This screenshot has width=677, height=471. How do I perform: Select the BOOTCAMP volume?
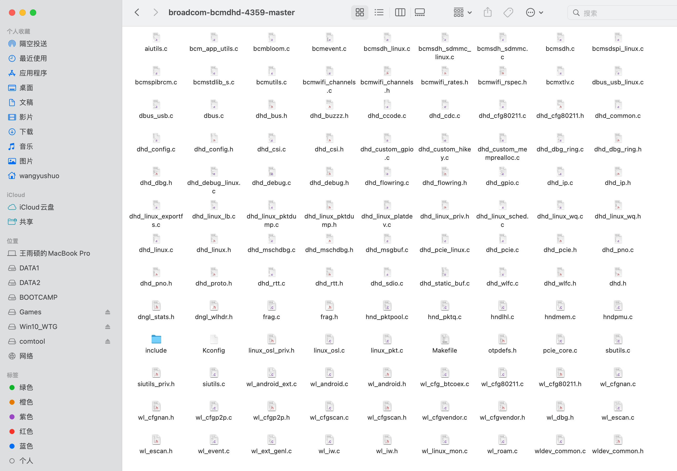[x=38, y=297]
